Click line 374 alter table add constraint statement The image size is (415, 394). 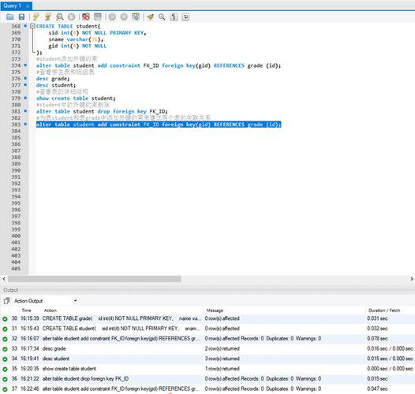click(159, 65)
